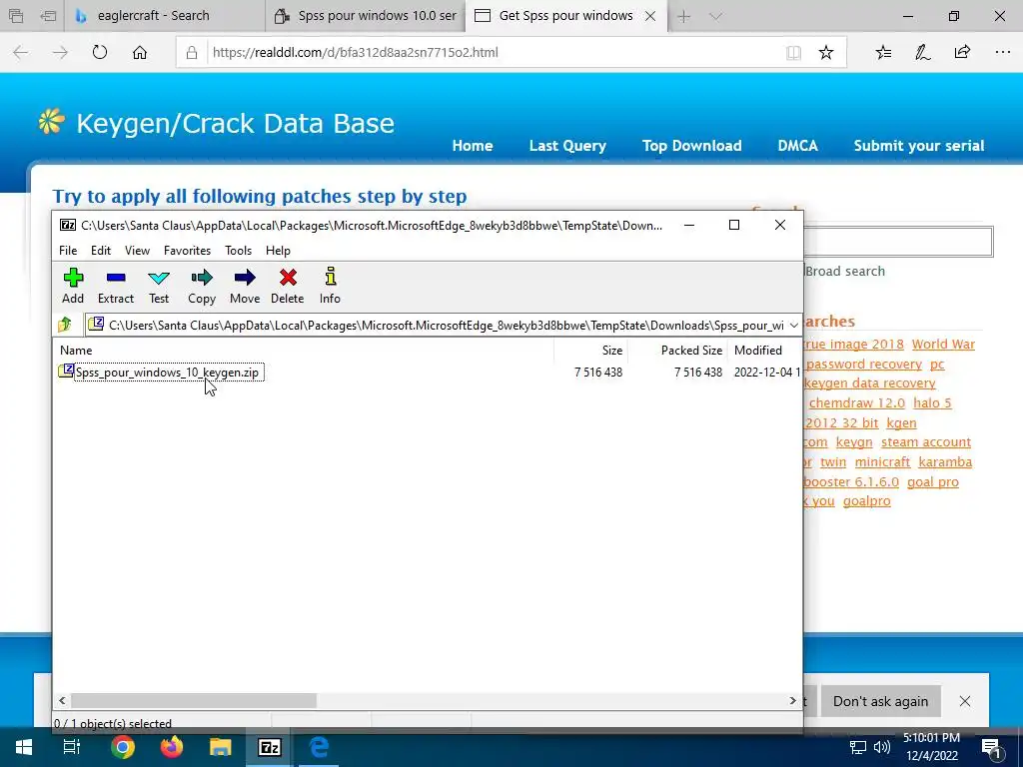Show tabs you've set aside icon

[x=16, y=16]
